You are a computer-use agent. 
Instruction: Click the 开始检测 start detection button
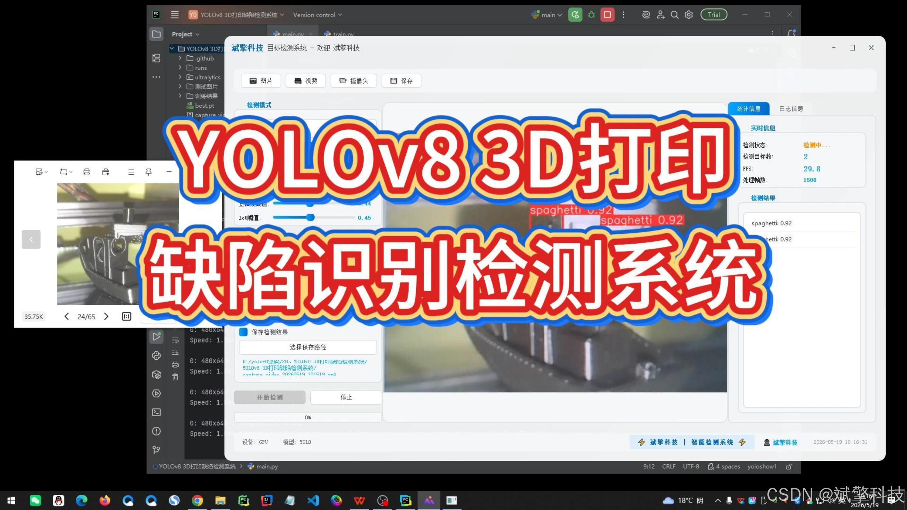pyautogui.click(x=270, y=397)
